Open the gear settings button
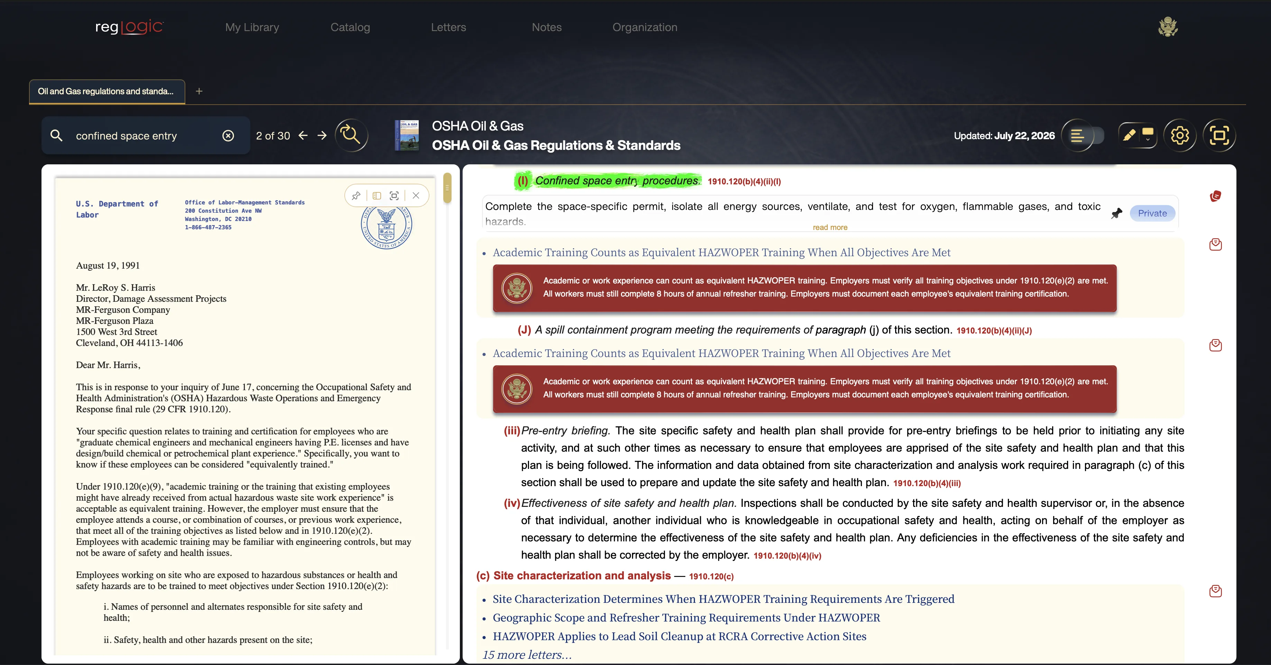Screen dimensions: 1271x665 (1180, 135)
